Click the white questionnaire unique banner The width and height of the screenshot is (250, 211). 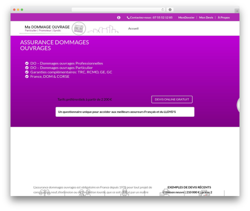(x=125, y=112)
